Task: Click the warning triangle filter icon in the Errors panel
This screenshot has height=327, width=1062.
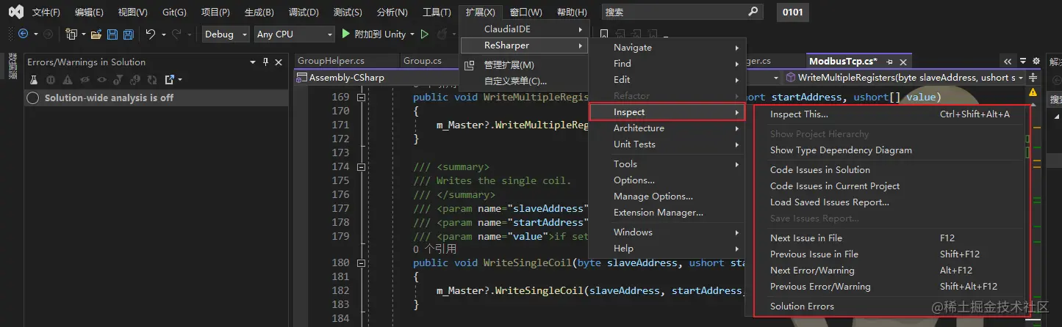Action: tap(68, 79)
